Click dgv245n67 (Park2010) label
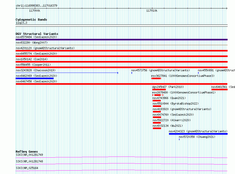The image size is (235, 174). point(168,87)
